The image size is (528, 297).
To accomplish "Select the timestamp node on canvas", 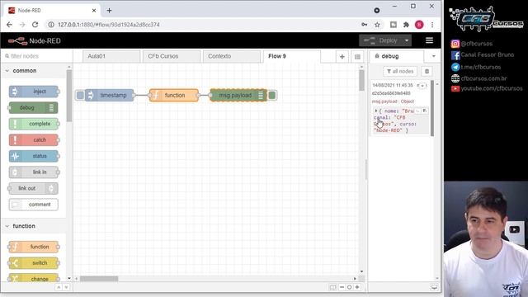I will click(x=110, y=96).
